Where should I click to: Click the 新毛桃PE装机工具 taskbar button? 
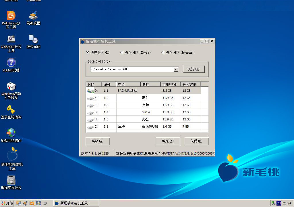tap(76, 203)
